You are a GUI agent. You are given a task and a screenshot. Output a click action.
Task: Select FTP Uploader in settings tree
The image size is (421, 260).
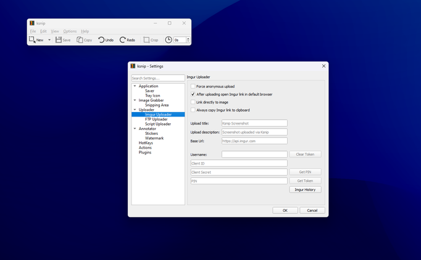[156, 120]
